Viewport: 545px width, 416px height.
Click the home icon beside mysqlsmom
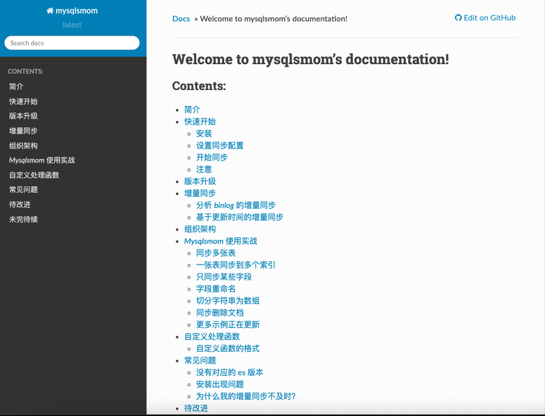[50, 11]
